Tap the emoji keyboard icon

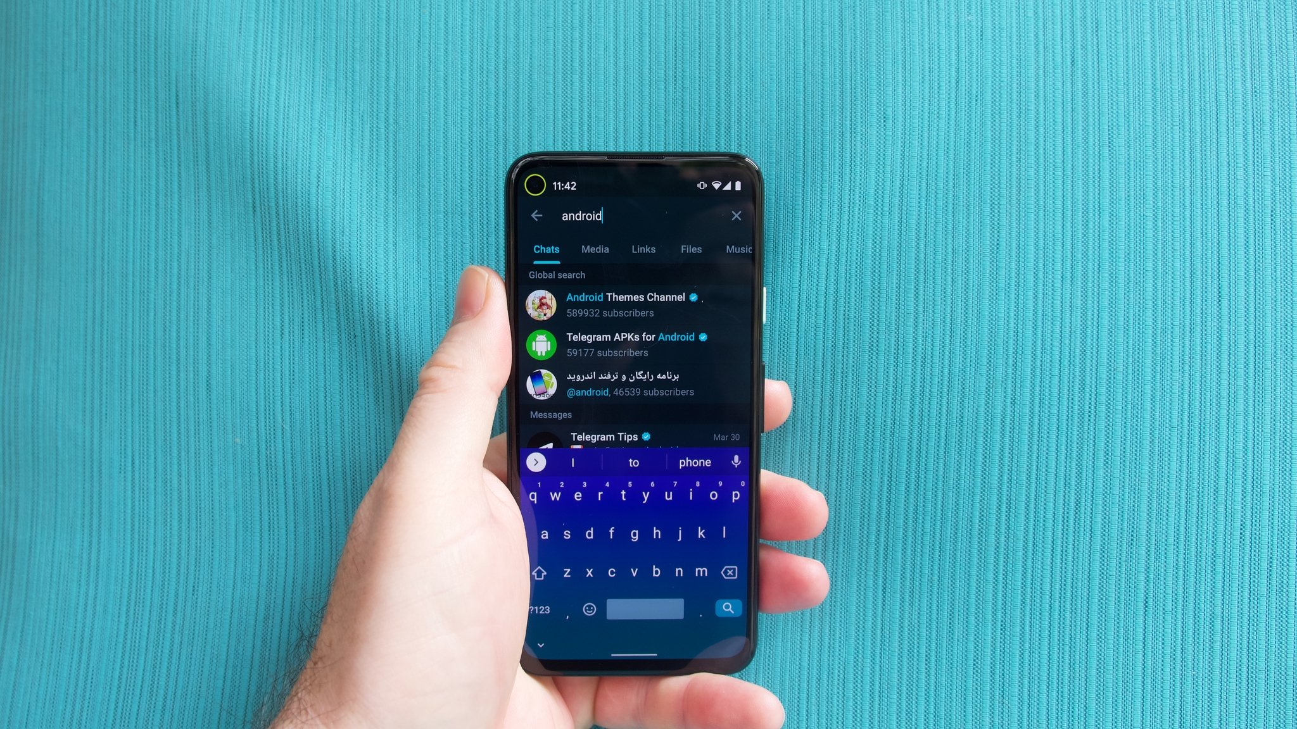click(x=588, y=609)
